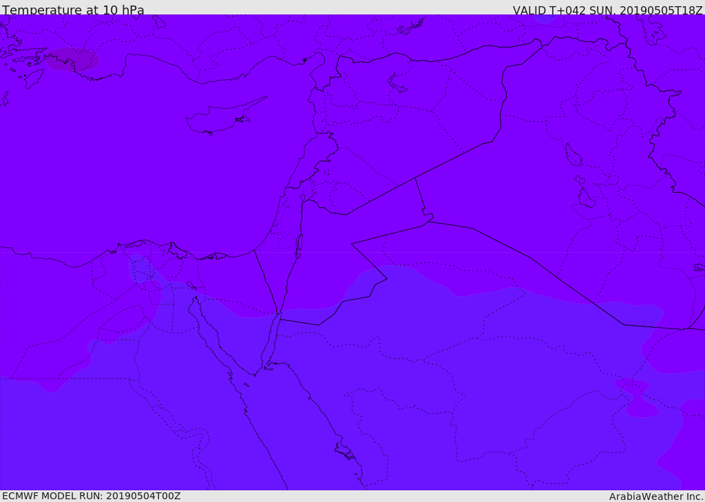Click the darker purple patch over the Aegean coast
Screen dimensions: 705x502
72,60
